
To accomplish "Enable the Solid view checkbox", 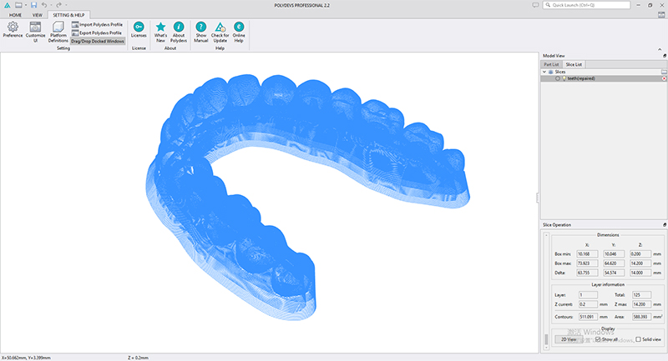I will pos(638,339).
